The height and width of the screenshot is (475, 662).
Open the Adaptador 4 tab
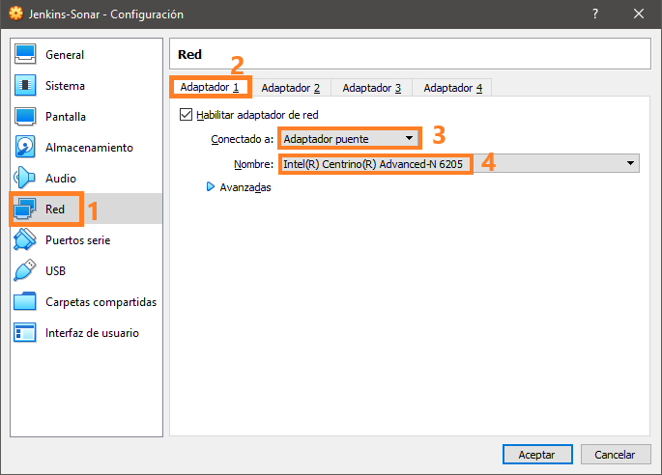click(x=452, y=88)
